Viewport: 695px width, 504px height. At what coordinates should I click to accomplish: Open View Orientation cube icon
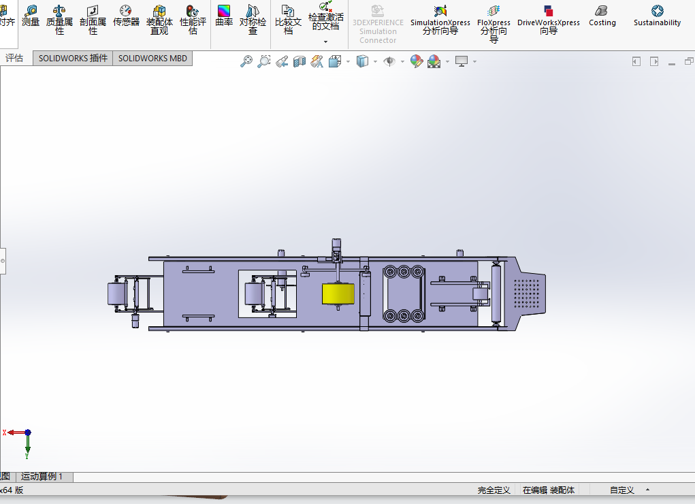pos(335,61)
